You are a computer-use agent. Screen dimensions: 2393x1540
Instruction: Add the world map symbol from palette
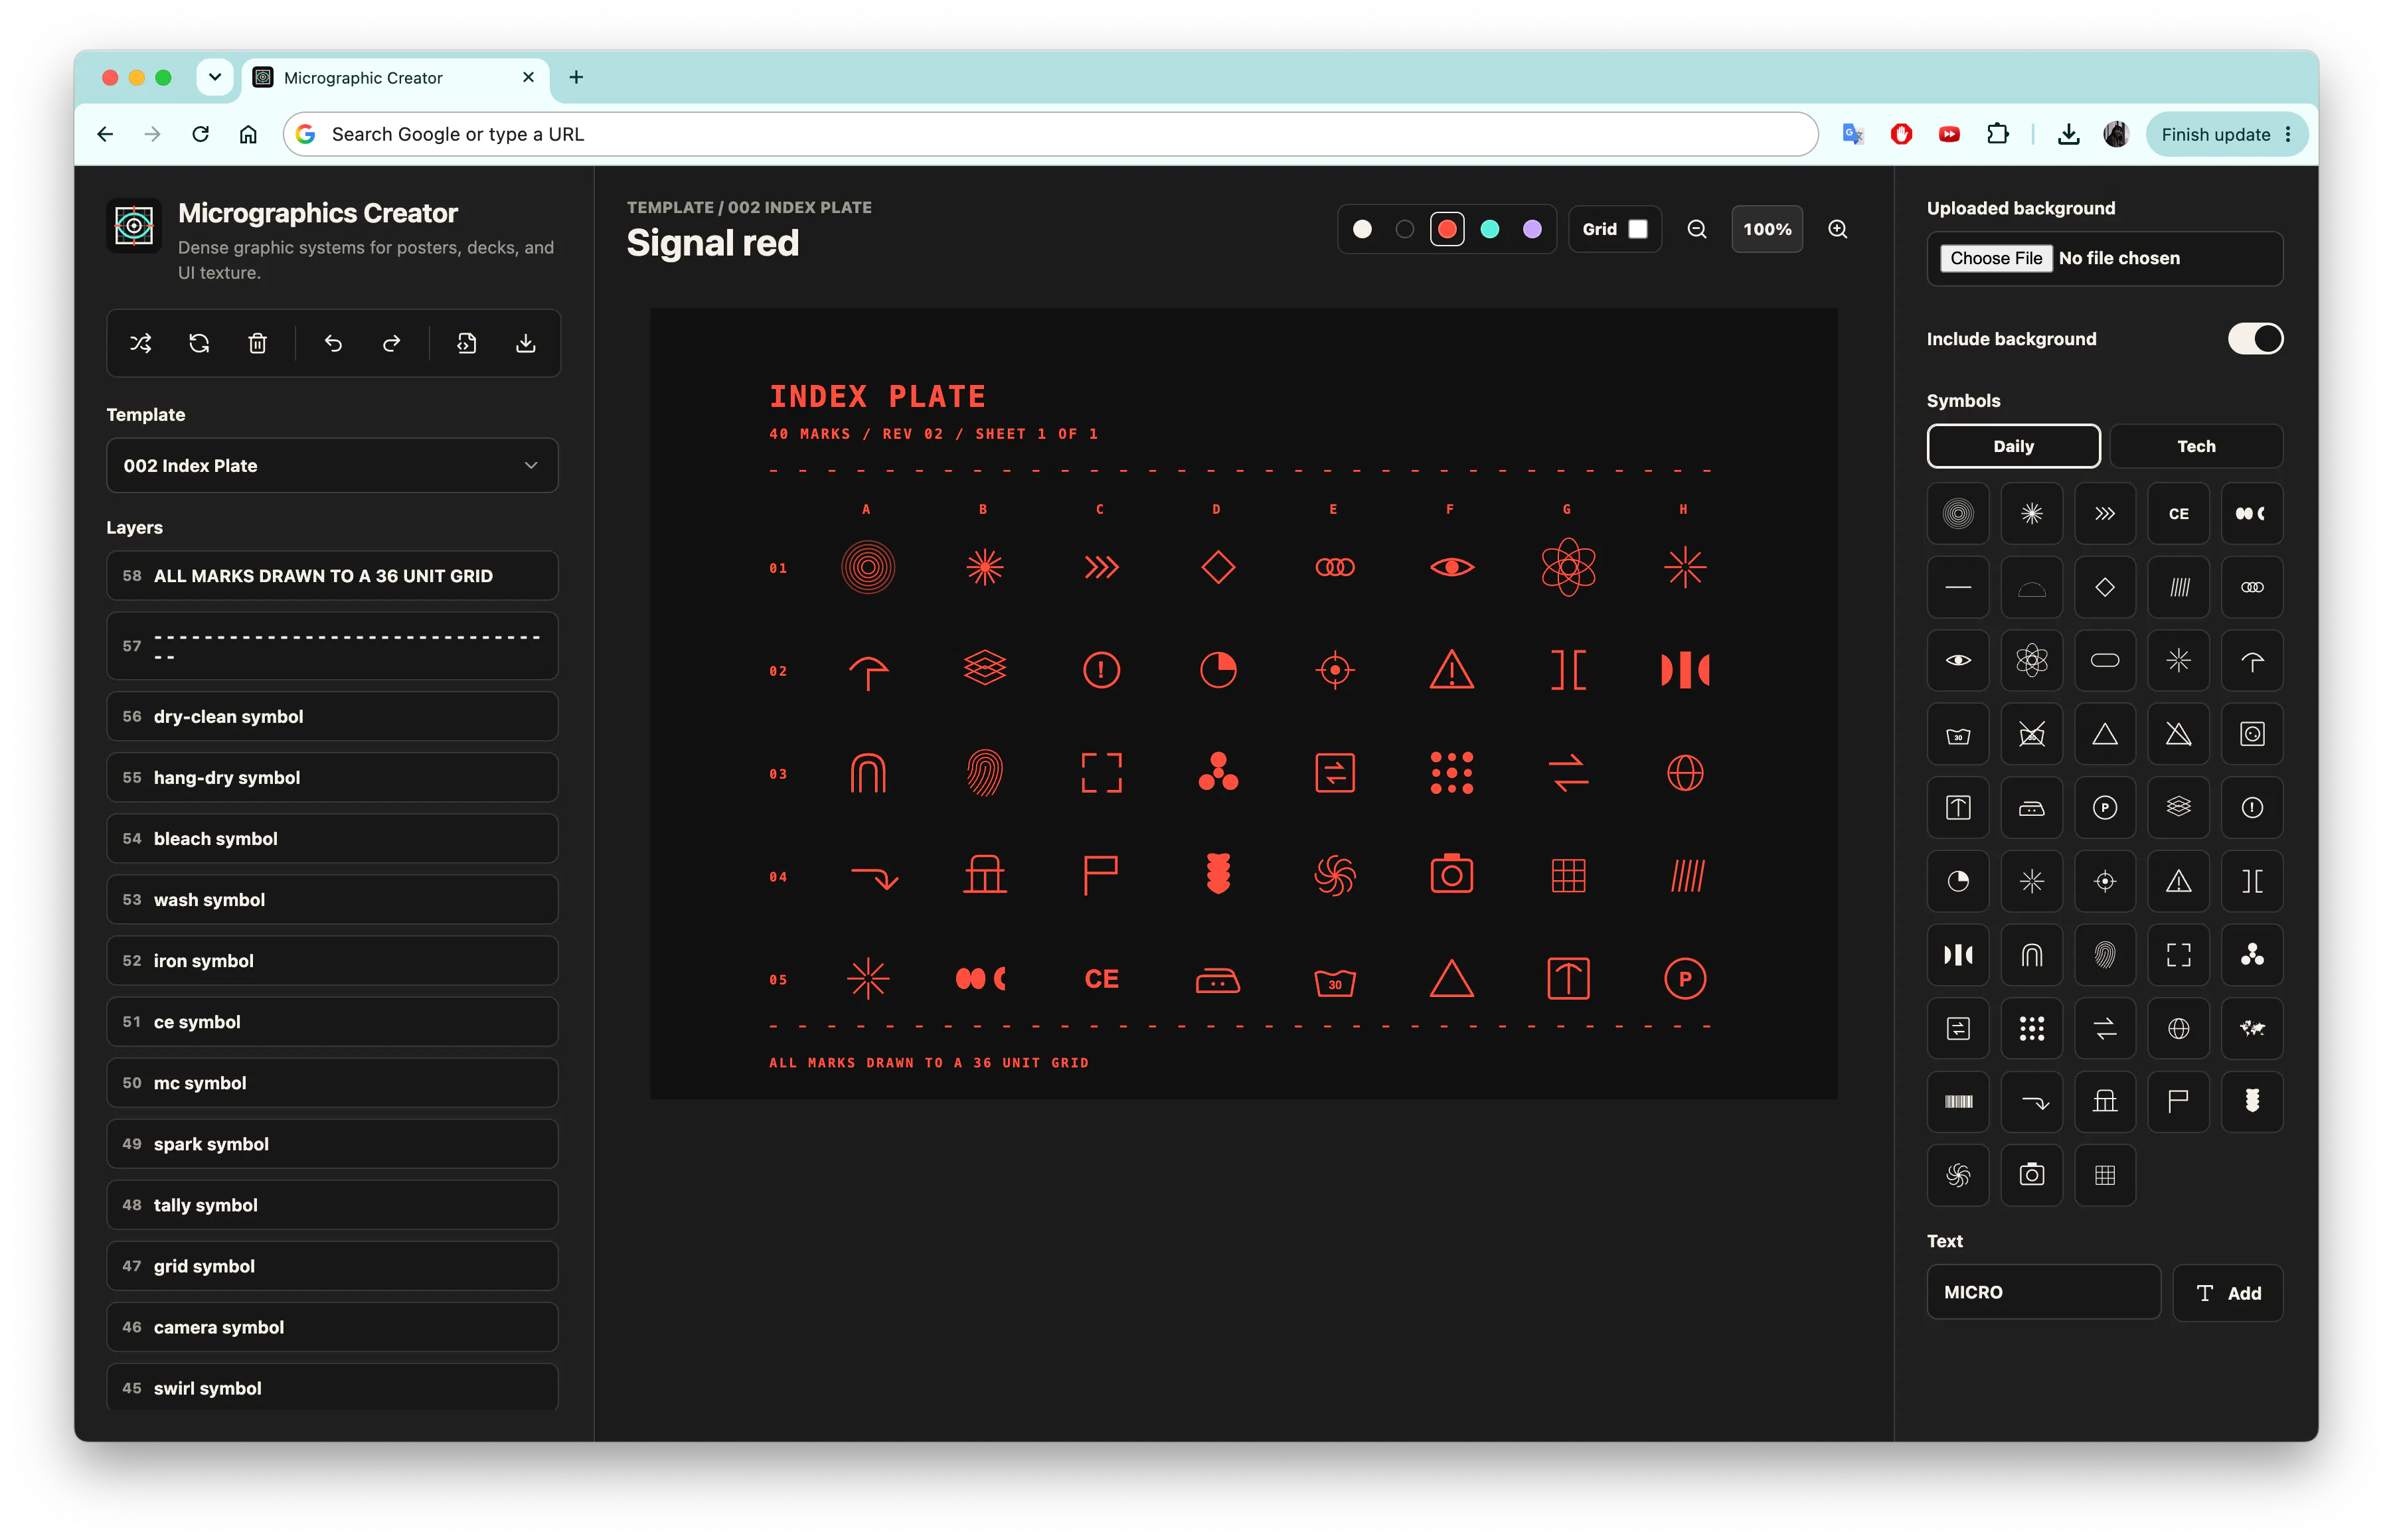(2252, 1028)
